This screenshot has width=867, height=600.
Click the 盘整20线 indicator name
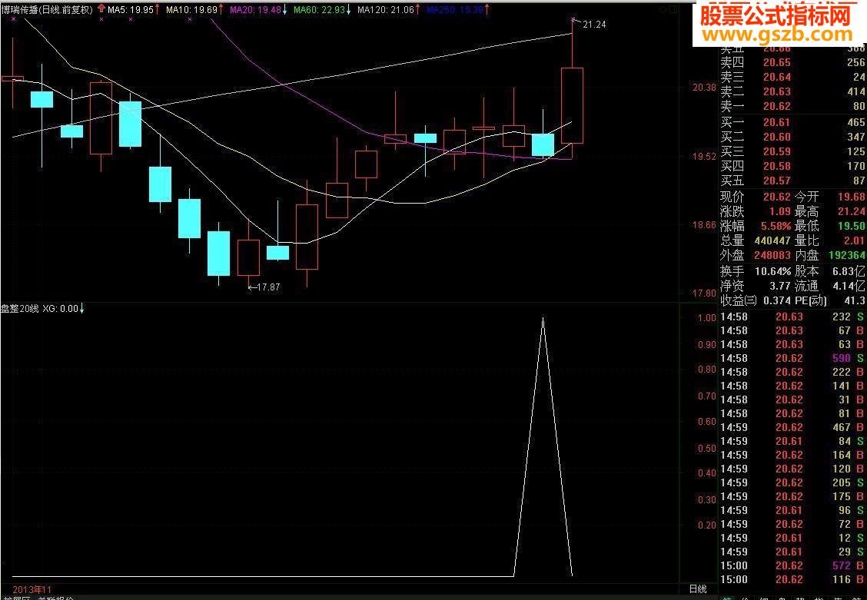tap(19, 309)
